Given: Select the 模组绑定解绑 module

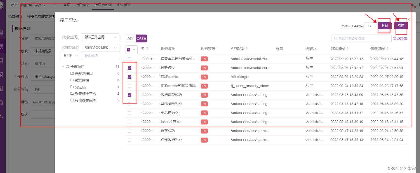Looking at the screenshot, I should tap(86, 100).
